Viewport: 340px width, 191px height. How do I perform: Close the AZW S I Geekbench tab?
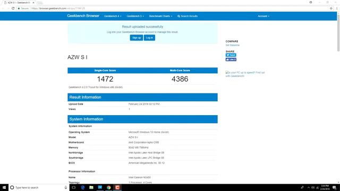tap(33, 3)
